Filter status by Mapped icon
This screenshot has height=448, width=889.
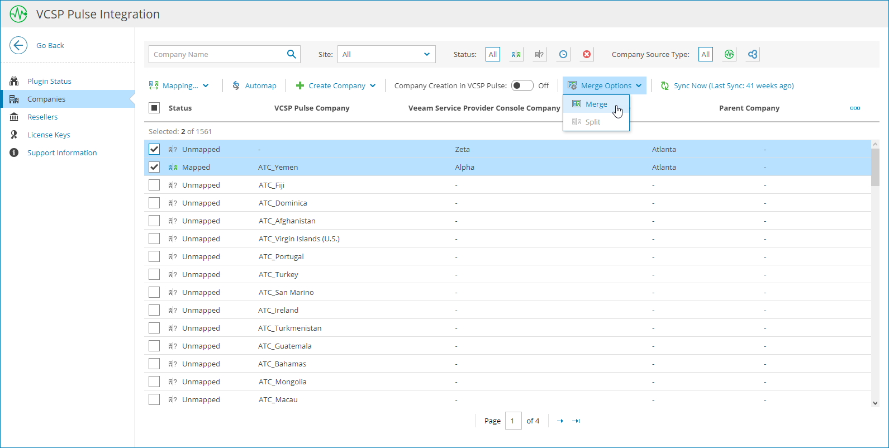point(516,54)
